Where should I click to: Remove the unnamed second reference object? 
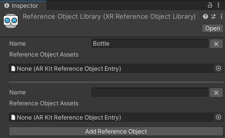[x=216, y=93]
